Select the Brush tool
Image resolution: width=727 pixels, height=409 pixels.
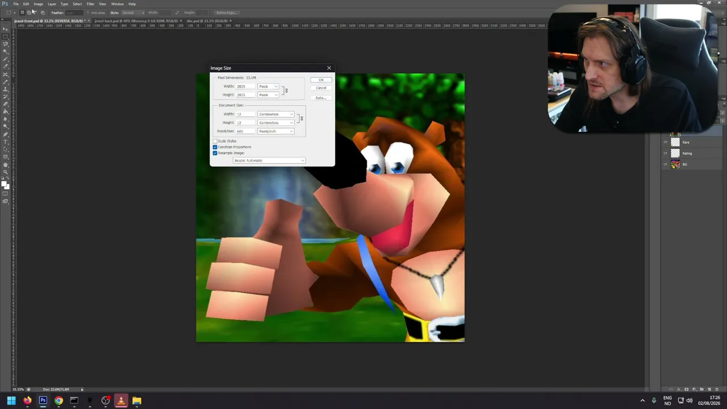pyautogui.click(x=6, y=82)
